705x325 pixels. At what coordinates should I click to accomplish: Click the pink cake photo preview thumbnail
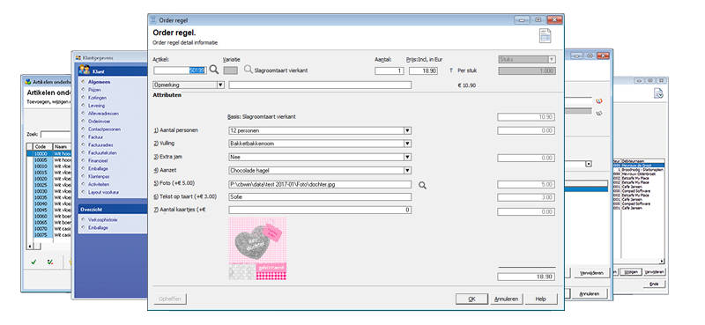point(257,248)
